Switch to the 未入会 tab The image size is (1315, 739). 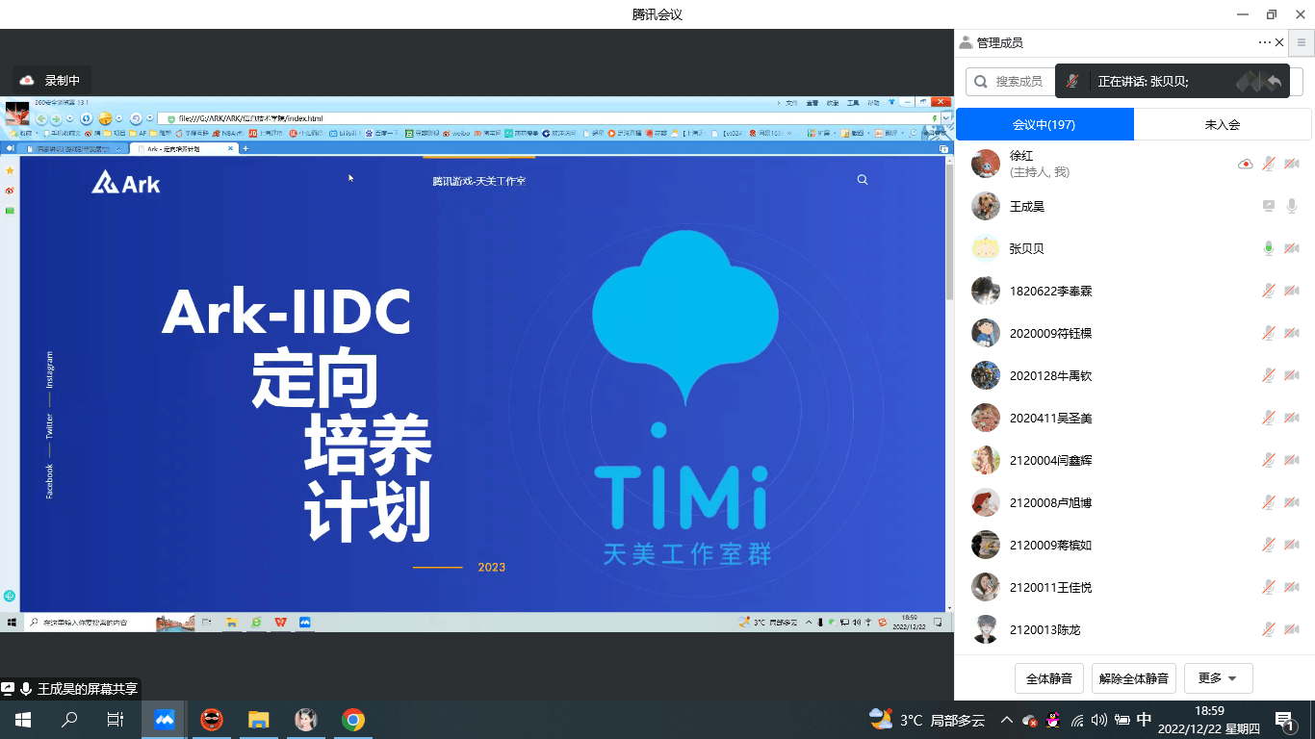pyautogui.click(x=1222, y=124)
